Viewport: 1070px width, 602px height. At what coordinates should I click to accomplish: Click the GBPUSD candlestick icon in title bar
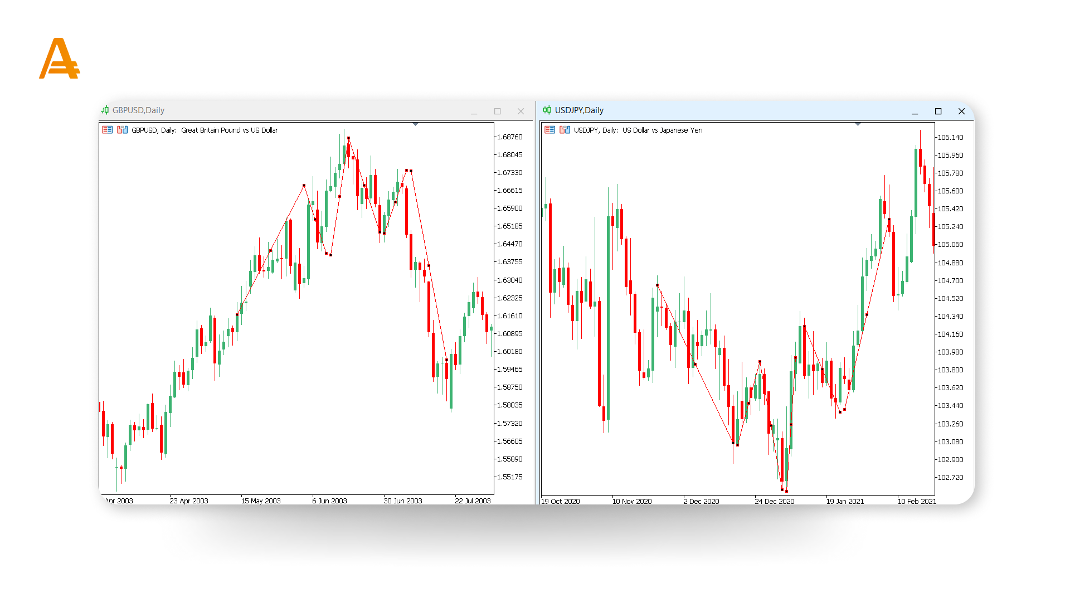(105, 110)
